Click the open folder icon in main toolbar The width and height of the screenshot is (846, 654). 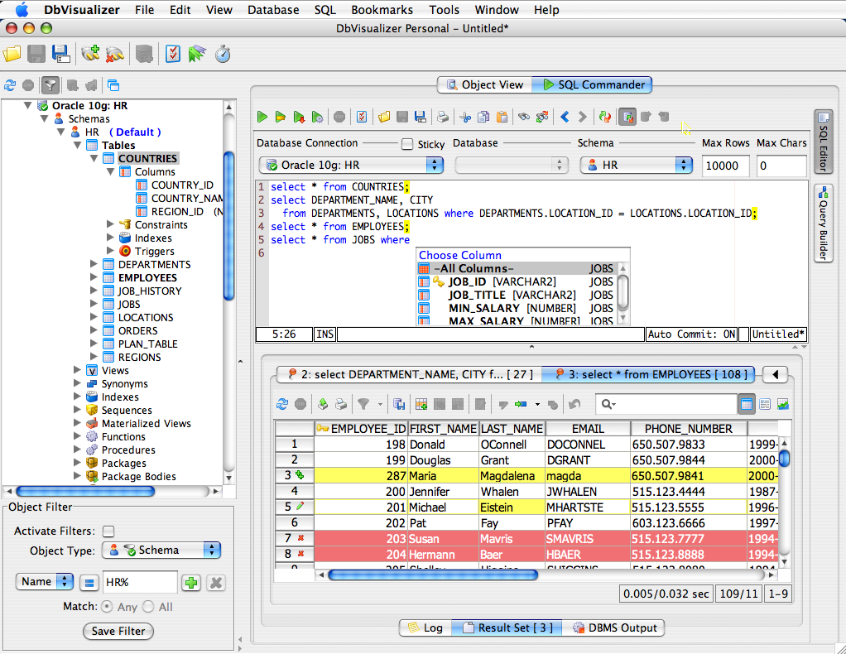point(12,54)
